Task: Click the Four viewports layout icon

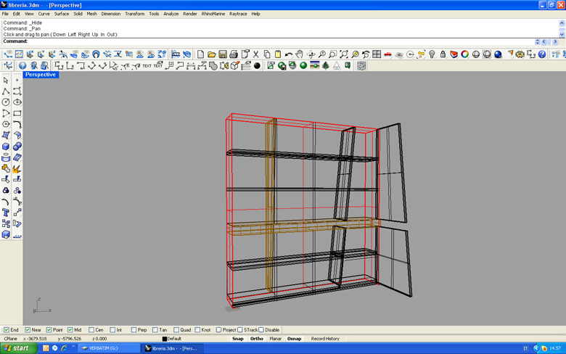Action: [377, 54]
